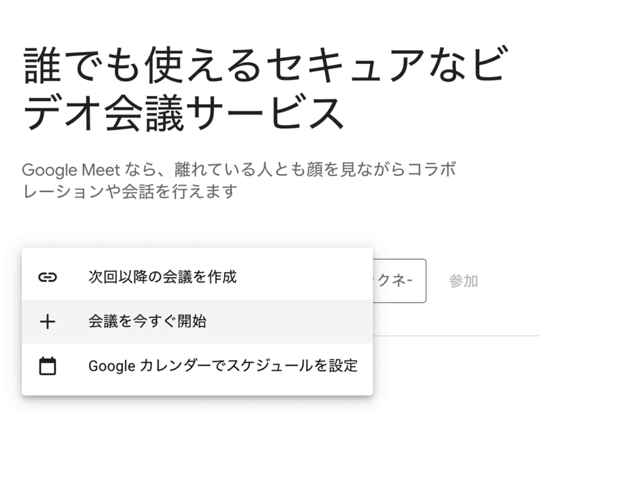The height and width of the screenshot is (486, 635).
Task: Click the plus icon to start a meeting
Action: [x=47, y=322]
